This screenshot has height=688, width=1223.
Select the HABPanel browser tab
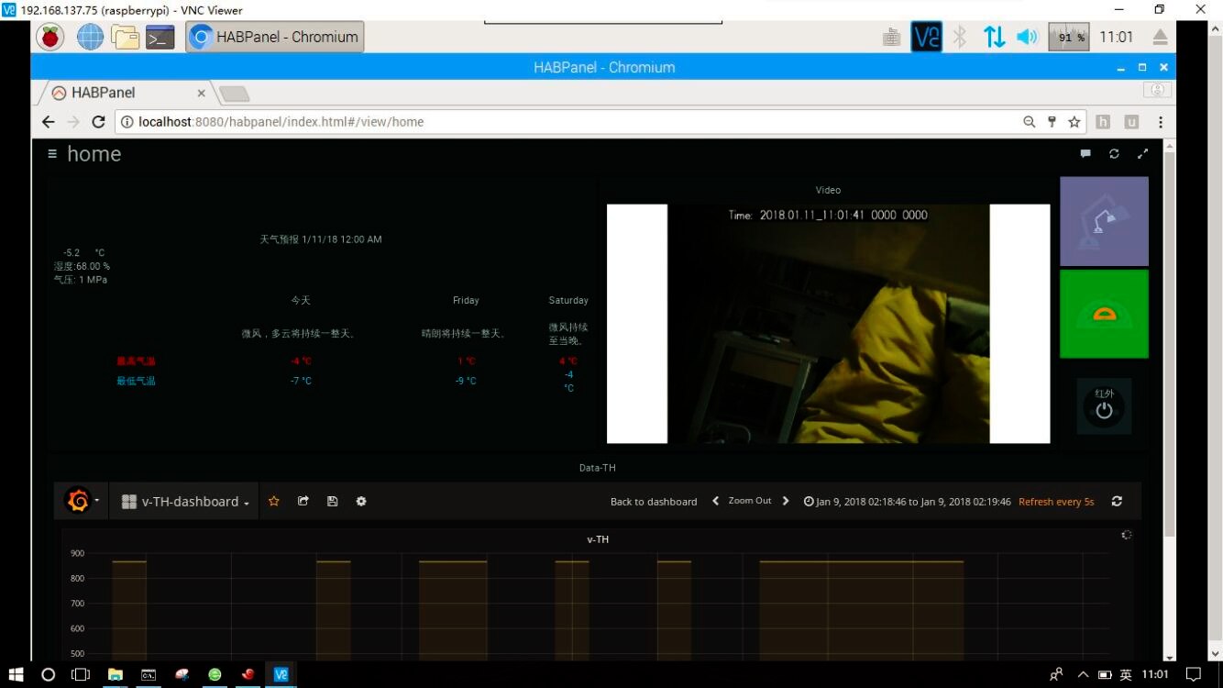(x=124, y=93)
